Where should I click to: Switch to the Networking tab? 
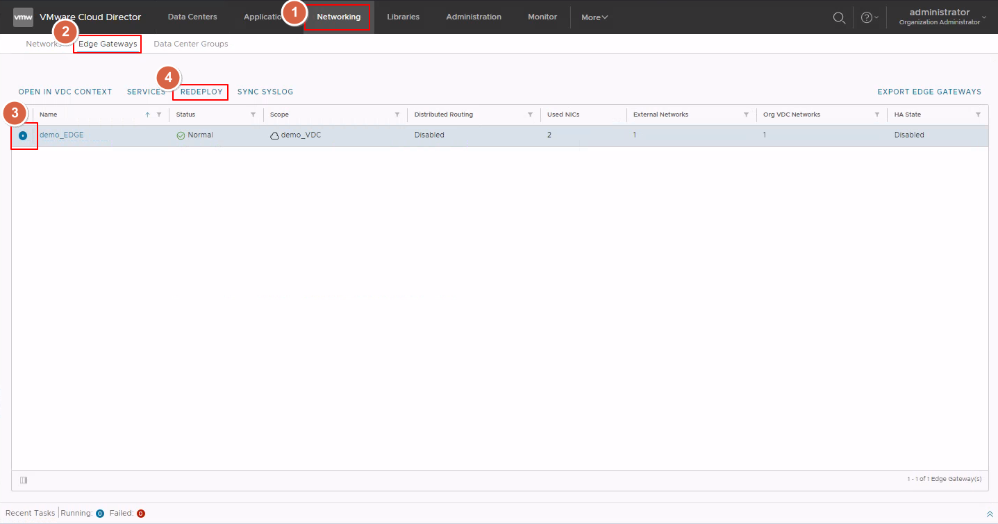point(338,17)
